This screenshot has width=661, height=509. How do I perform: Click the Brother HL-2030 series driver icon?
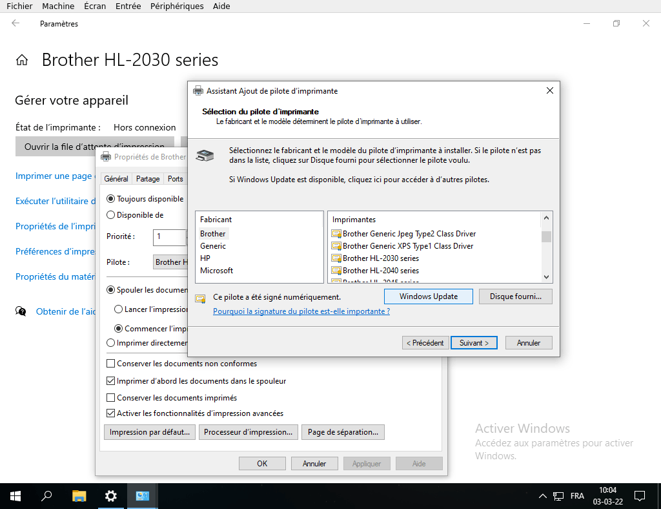[x=336, y=258]
